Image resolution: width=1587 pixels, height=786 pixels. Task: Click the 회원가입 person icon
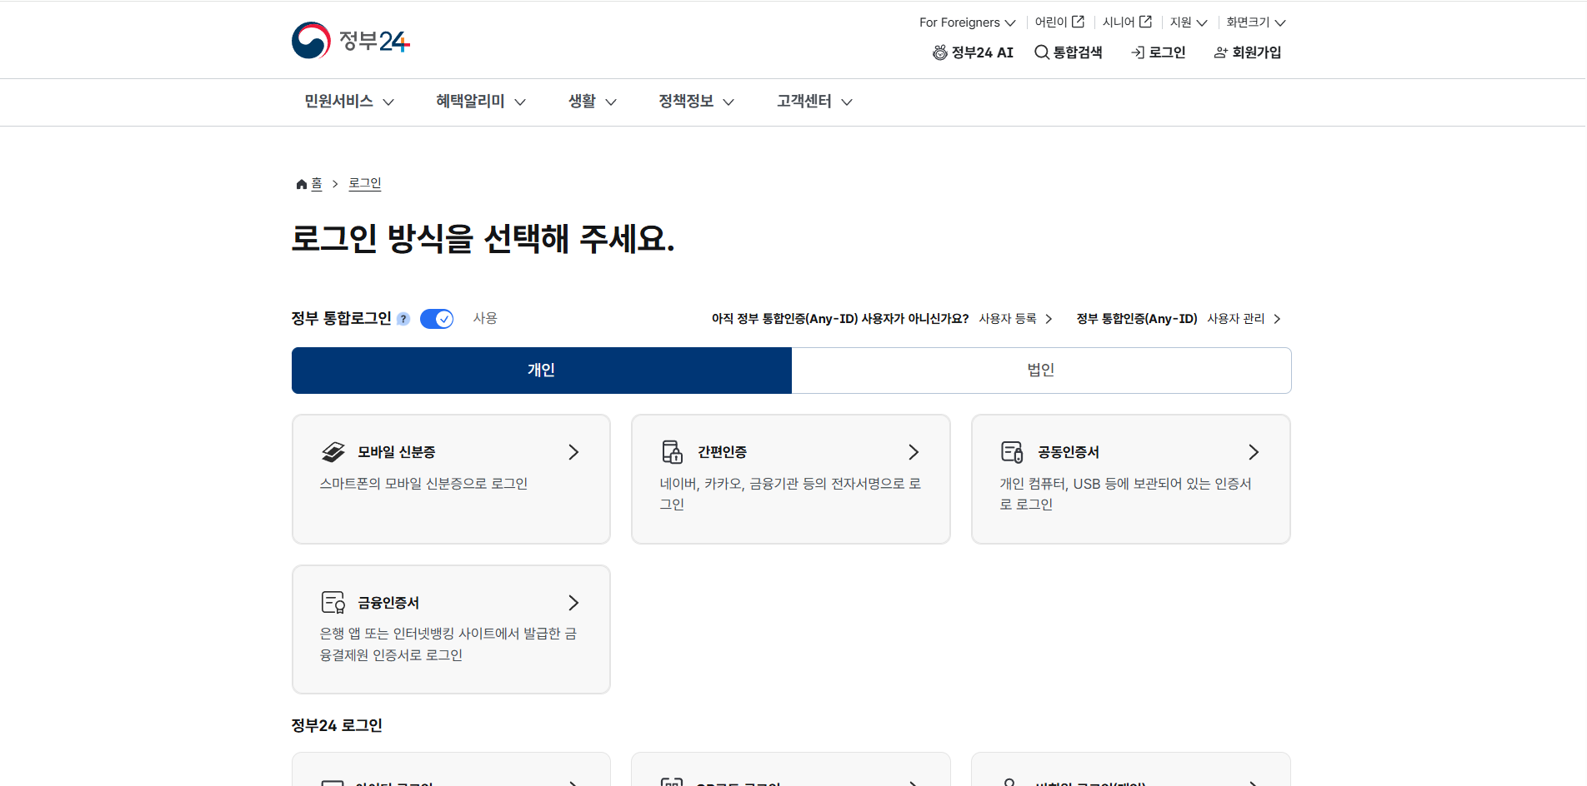click(x=1221, y=52)
